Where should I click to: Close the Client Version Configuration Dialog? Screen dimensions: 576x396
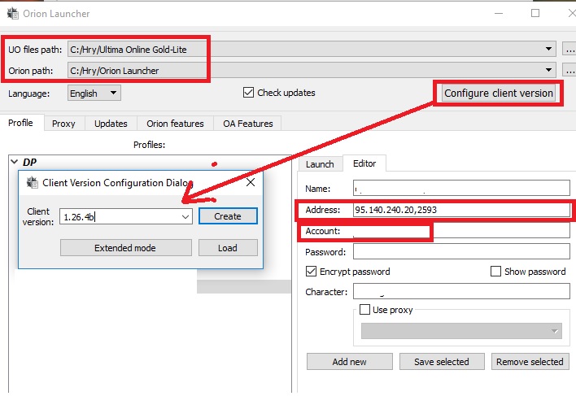(251, 183)
